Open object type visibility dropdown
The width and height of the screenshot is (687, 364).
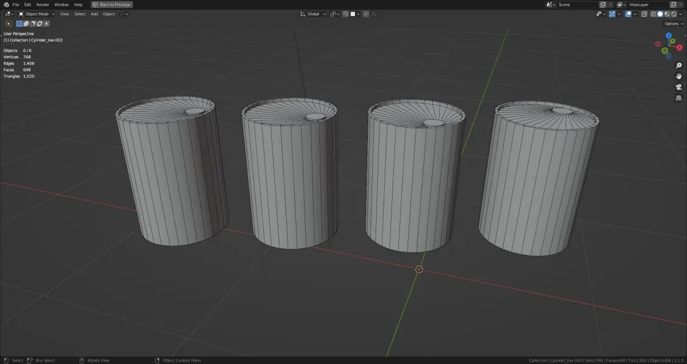[x=601, y=14]
